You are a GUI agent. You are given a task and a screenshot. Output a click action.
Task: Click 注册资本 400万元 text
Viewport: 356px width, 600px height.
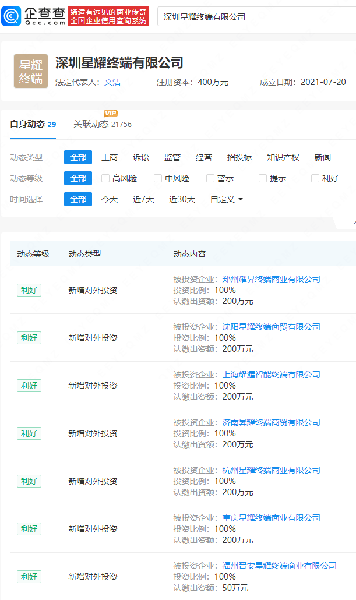click(192, 82)
